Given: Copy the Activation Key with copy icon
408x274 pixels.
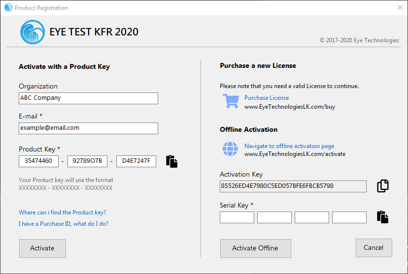Looking at the screenshot, I should click(x=383, y=186).
